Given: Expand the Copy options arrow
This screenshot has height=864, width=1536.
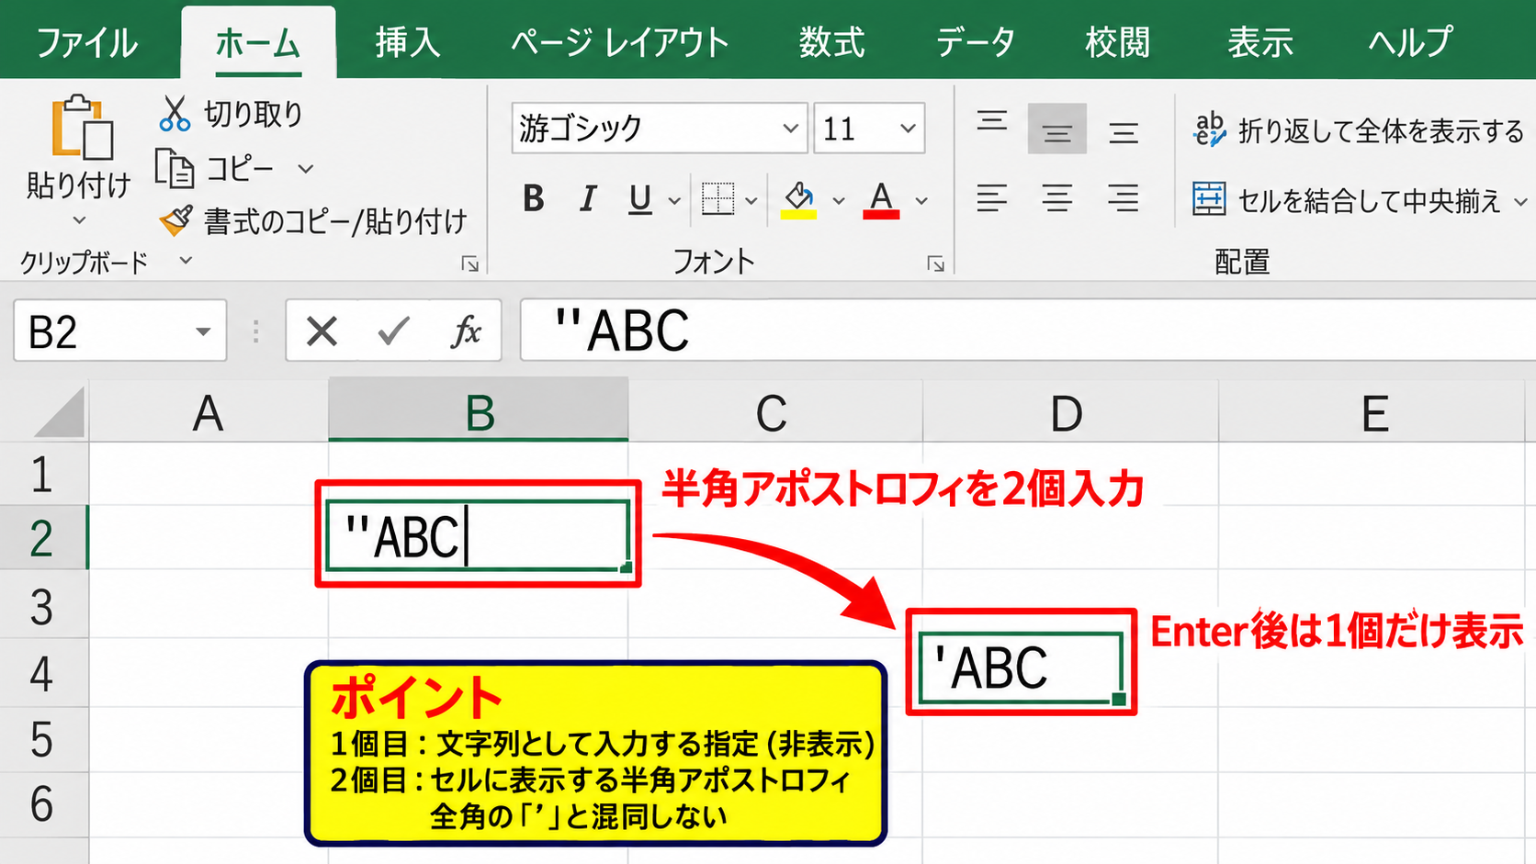Looking at the screenshot, I should tap(306, 169).
